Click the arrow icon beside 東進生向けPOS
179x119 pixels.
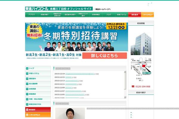[x=27, y=104]
